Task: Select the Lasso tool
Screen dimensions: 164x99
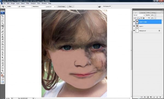Action: pos(2,21)
